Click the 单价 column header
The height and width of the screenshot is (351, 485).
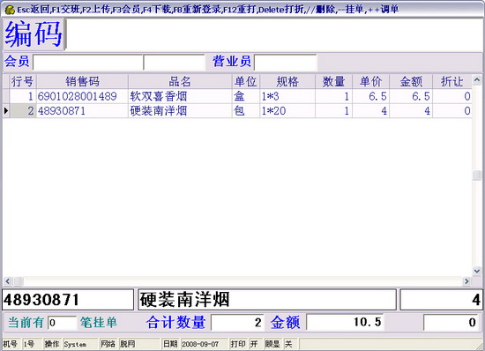click(x=370, y=81)
